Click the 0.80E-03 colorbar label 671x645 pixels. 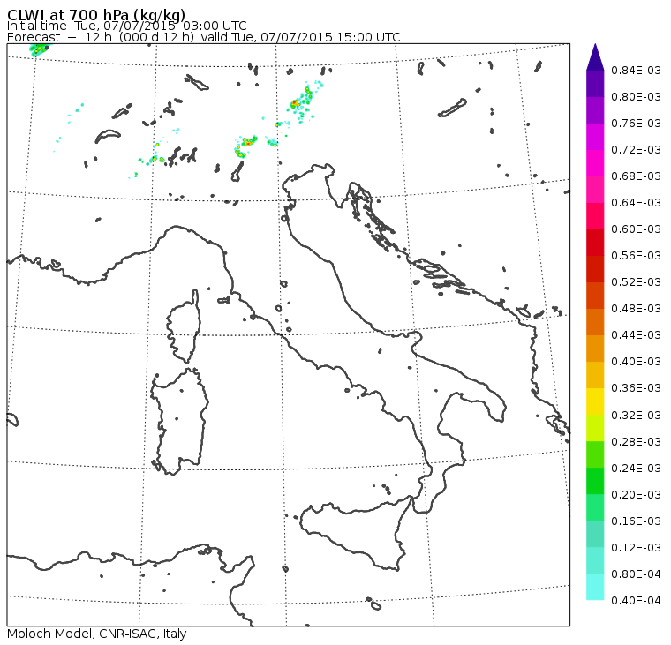pos(636,97)
